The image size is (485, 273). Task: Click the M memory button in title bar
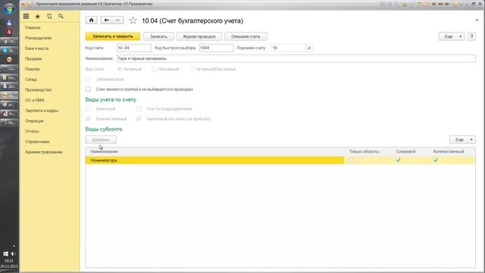[x=434, y=4]
